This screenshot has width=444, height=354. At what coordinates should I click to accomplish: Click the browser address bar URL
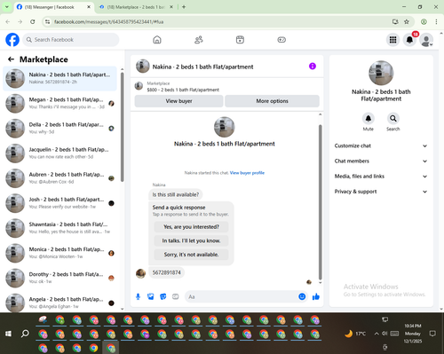(108, 22)
